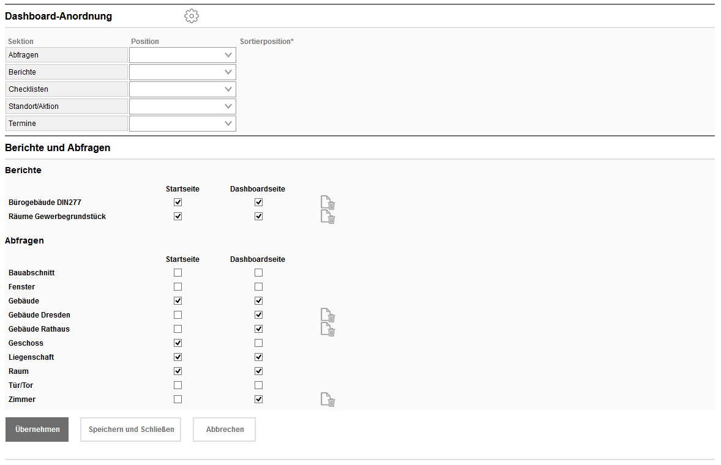Open the Abfragen position dropdown
The width and height of the screenshot is (721, 465).
[182, 55]
